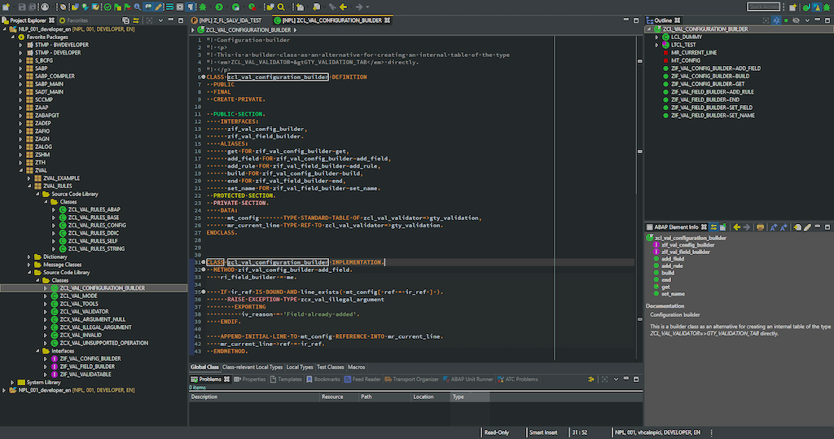834x439 pixels.
Task: Open the ABAP Unit Runner view tab
Action: [x=471, y=379]
